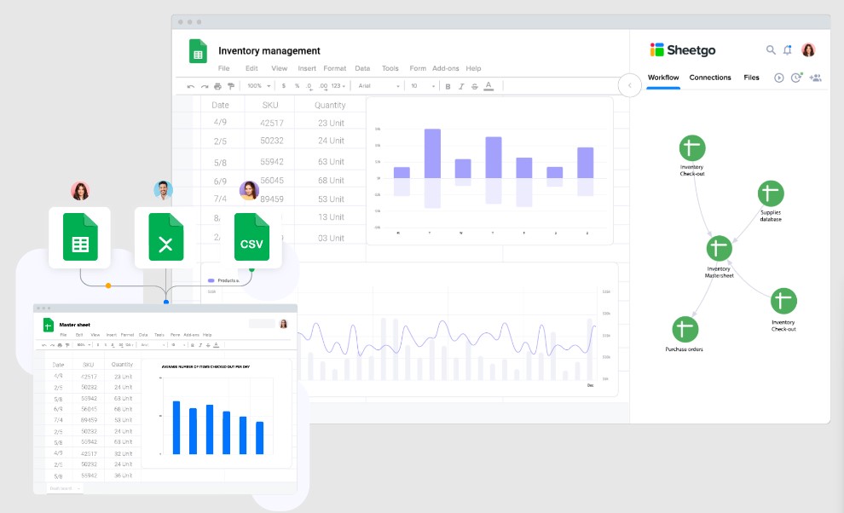Apply currency format in Inventory management toolbar

(x=284, y=86)
